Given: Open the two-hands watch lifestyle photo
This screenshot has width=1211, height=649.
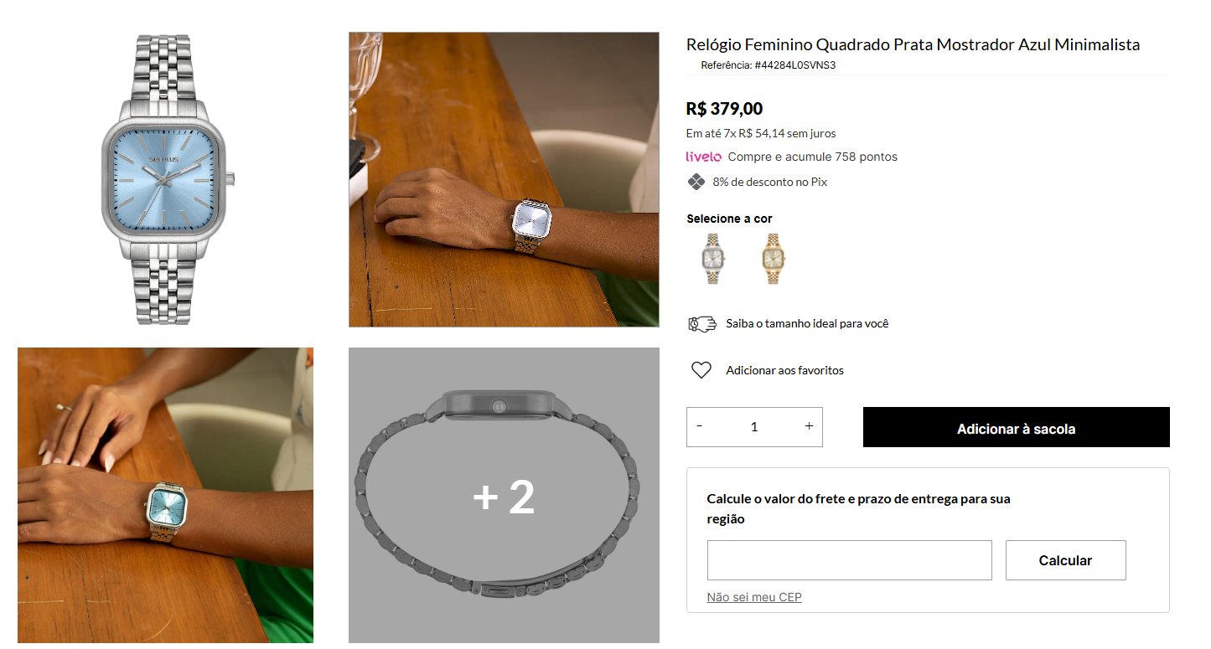Looking at the screenshot, I should pyautogui.click(x=165, y=495).
